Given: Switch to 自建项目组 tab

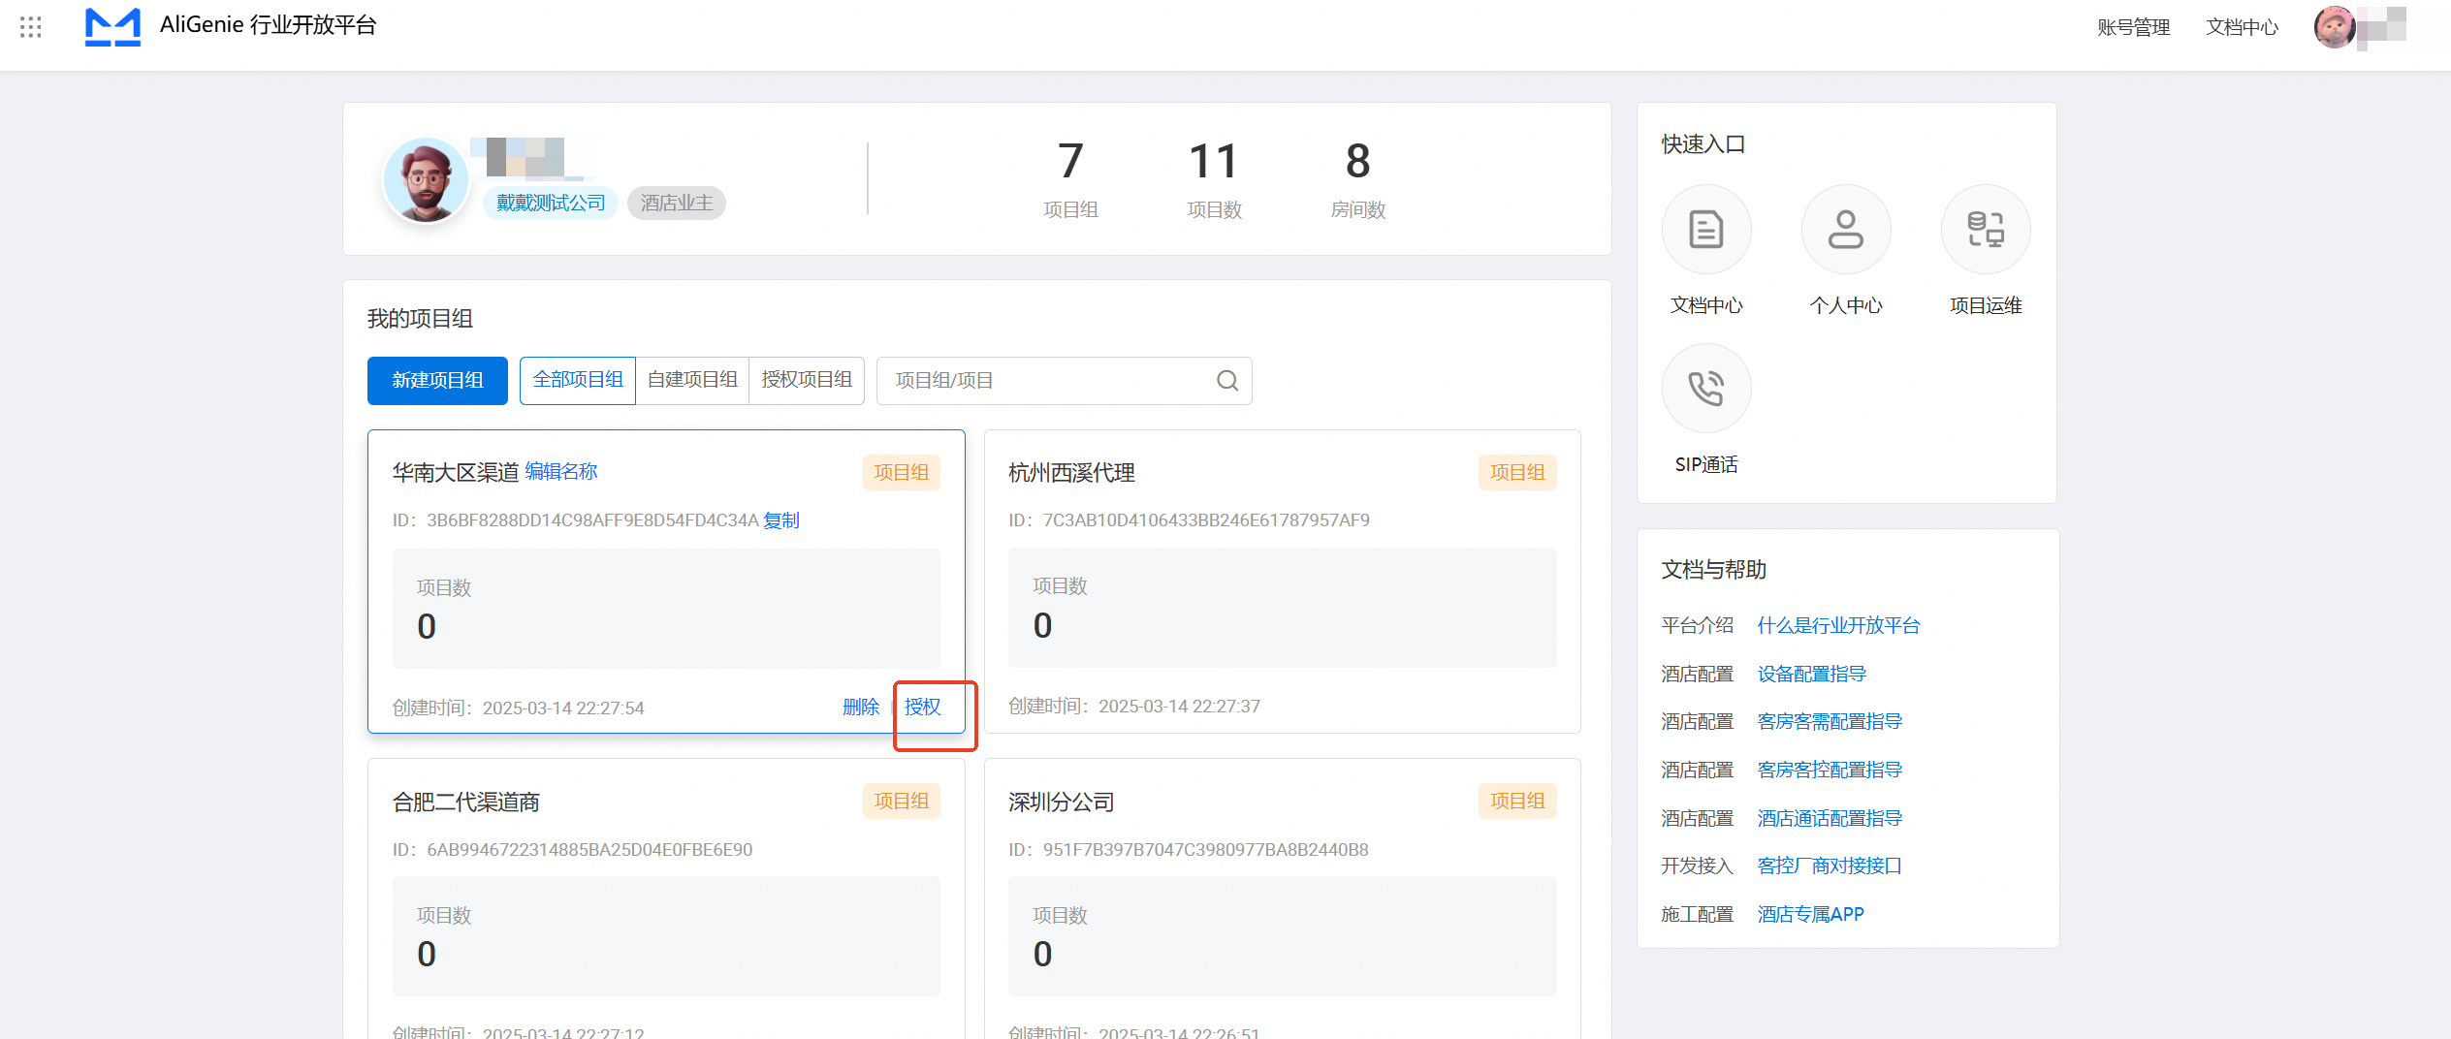Looking at the screenshot, I should [692, 380].
